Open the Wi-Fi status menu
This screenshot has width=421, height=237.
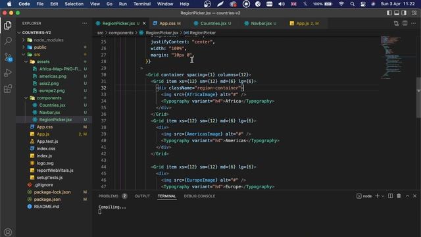tap(341, 4)
